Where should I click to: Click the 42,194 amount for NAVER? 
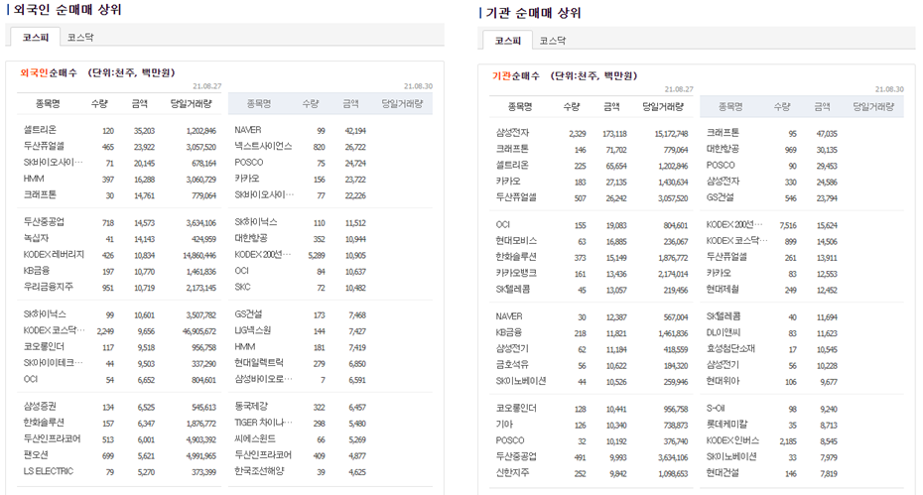[355, 131]
